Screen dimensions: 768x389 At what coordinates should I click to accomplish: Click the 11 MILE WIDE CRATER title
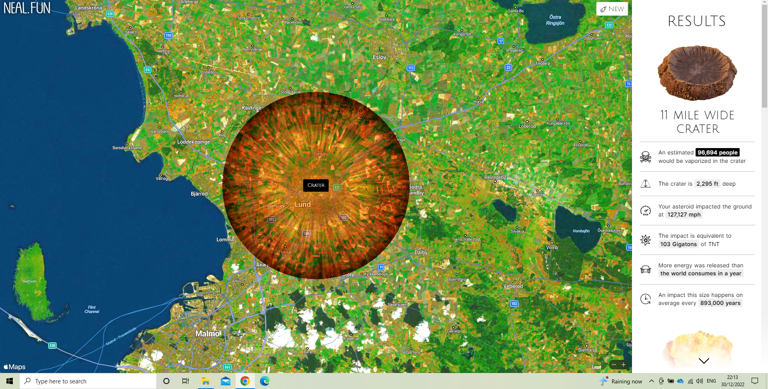(x=697, y=122)
